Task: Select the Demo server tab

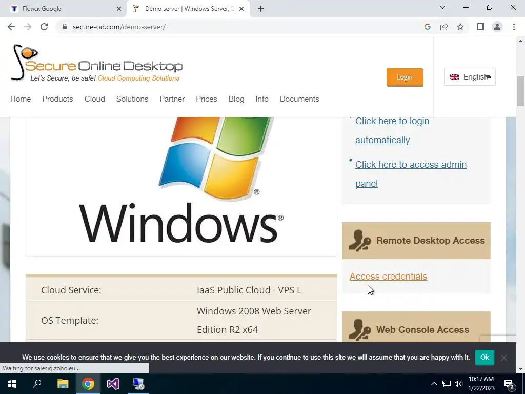Action: point(188,9)
